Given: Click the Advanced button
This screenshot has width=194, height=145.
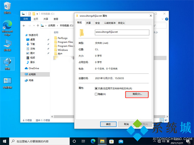Looking at the screenshot, I should click(137, 94).
